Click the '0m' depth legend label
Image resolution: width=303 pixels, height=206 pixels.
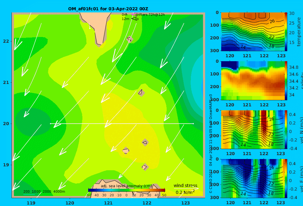point(125,15)
